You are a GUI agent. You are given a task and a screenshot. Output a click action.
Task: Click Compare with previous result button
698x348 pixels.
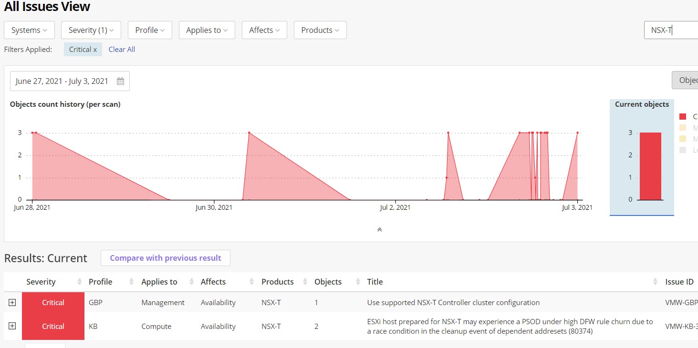165,258
